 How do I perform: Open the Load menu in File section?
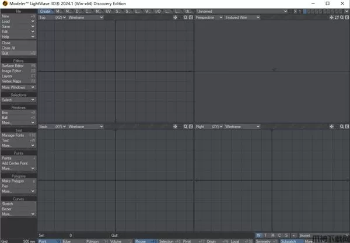(19, 22)
